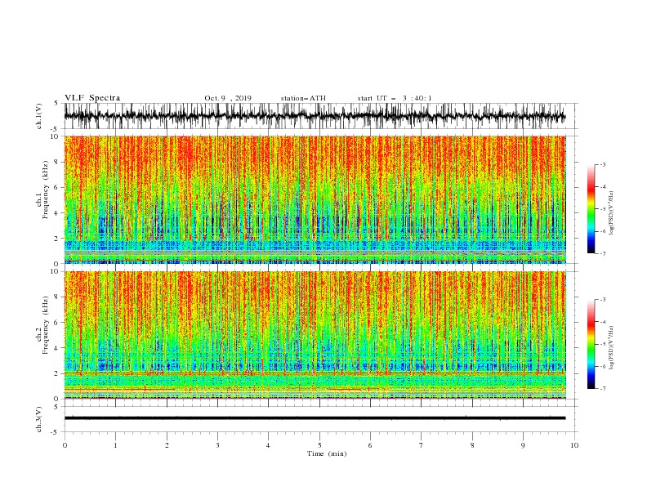Click the ch.1 voltage waveform trace

pyautogui.click(x=315, y=116)
